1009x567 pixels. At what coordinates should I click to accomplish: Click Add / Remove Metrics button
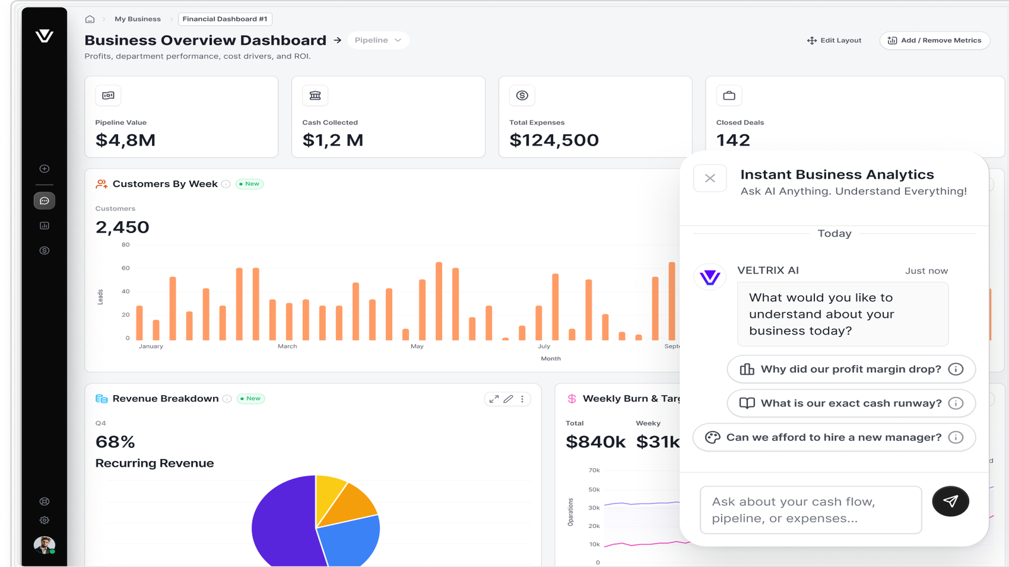935,40
